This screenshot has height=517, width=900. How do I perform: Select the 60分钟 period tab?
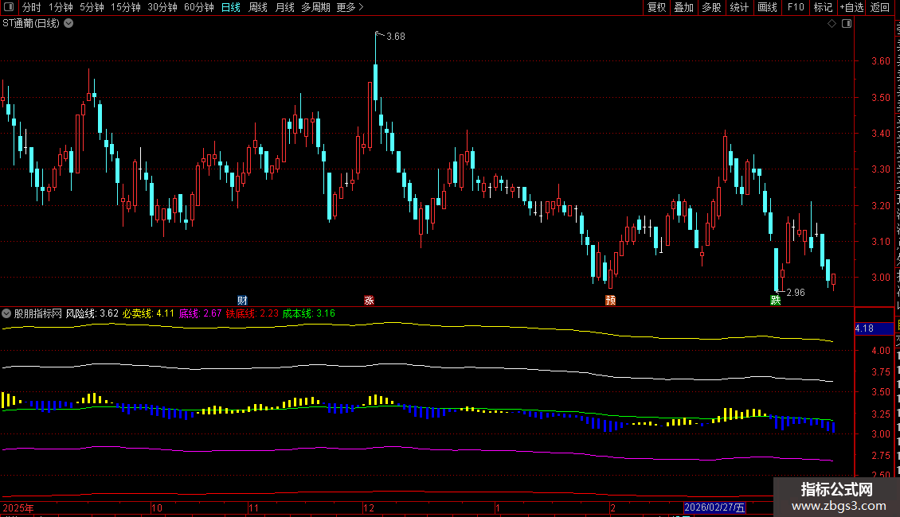click(x=199, y=7)
